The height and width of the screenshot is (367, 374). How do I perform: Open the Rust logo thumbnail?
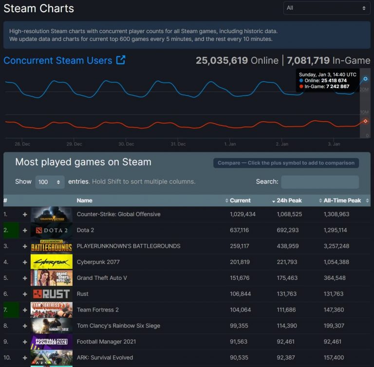pyautogui.click(x=52, y=294)
